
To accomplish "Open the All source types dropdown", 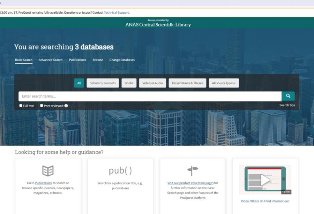I will click(224, 83).
